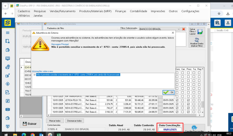Open the Configurações menu
This screenshot has height=136, width=233.
(190, 11)
